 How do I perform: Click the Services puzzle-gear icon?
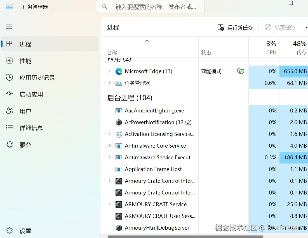pos(10,144)
